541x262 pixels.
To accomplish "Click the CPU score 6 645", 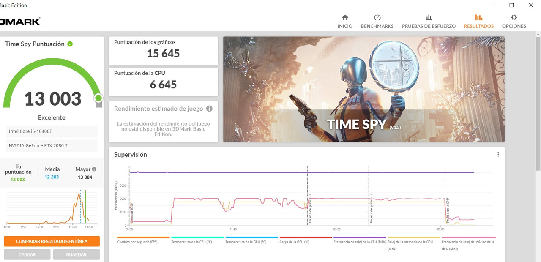I will 163,85.
